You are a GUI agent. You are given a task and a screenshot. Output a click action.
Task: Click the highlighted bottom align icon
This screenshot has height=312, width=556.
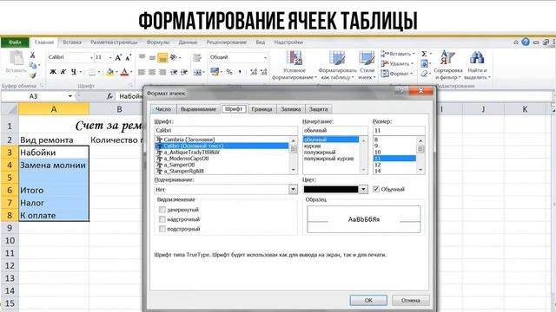point(162,58)
